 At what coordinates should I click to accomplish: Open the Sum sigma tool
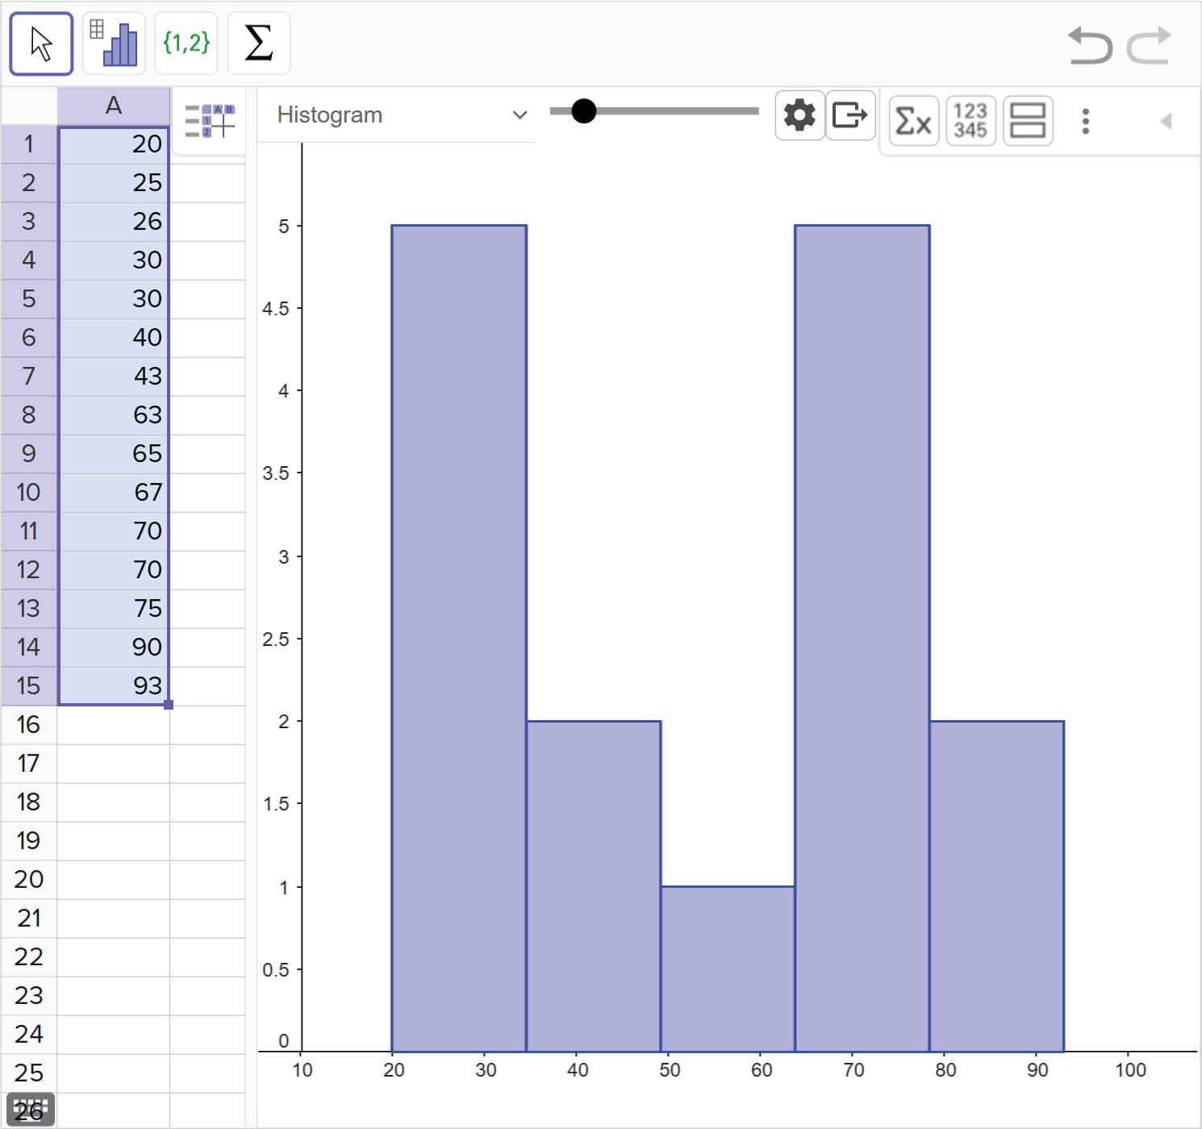[259, 44]
